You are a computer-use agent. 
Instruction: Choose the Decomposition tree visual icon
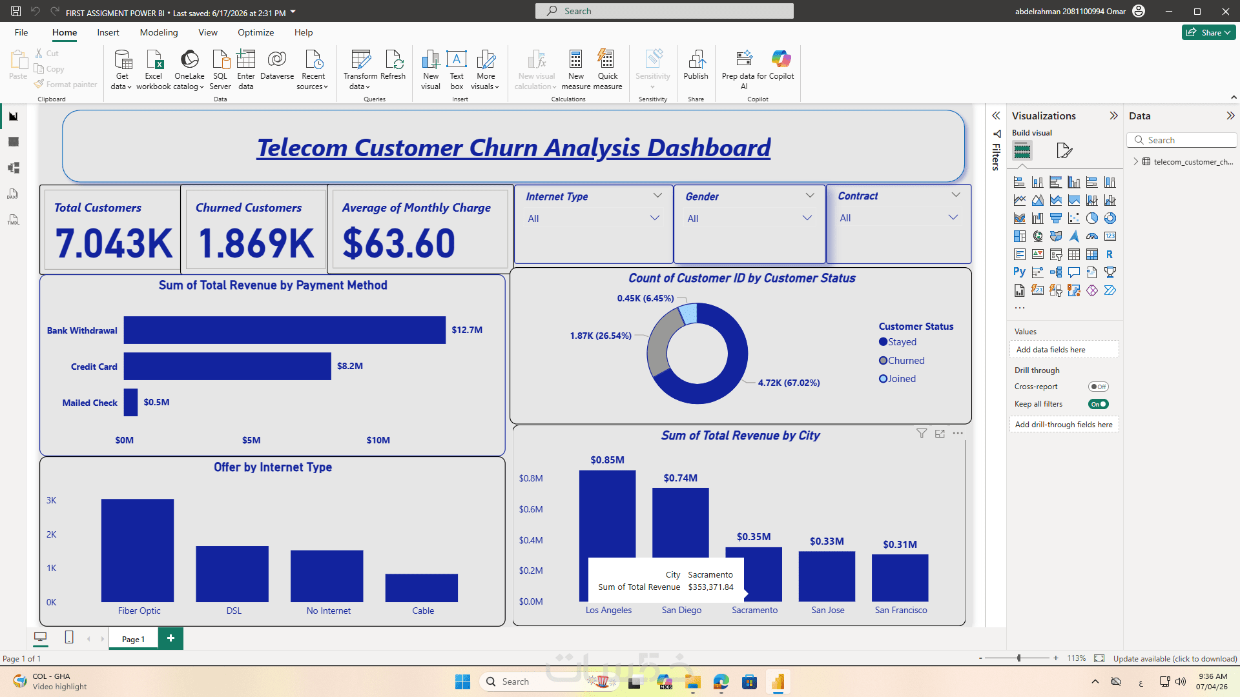coord(1055,272)
